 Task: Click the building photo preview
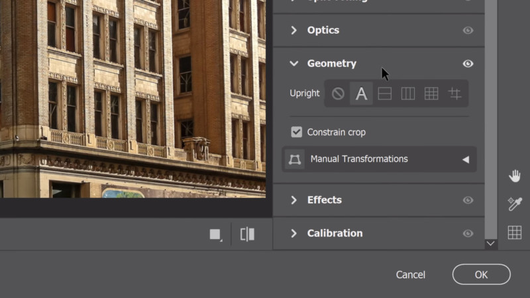[133, 99]
